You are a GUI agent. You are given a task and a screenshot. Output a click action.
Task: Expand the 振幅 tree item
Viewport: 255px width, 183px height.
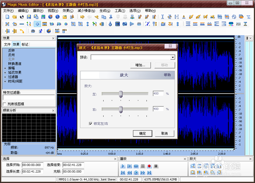pyautogui.click(x=5, y=68)
